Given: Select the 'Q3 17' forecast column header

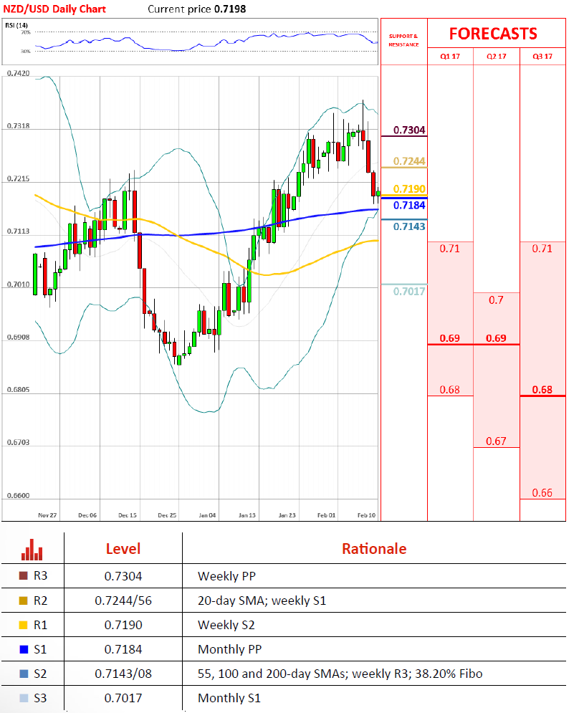Looking at the screenshot, I should [x=542, y=57].
